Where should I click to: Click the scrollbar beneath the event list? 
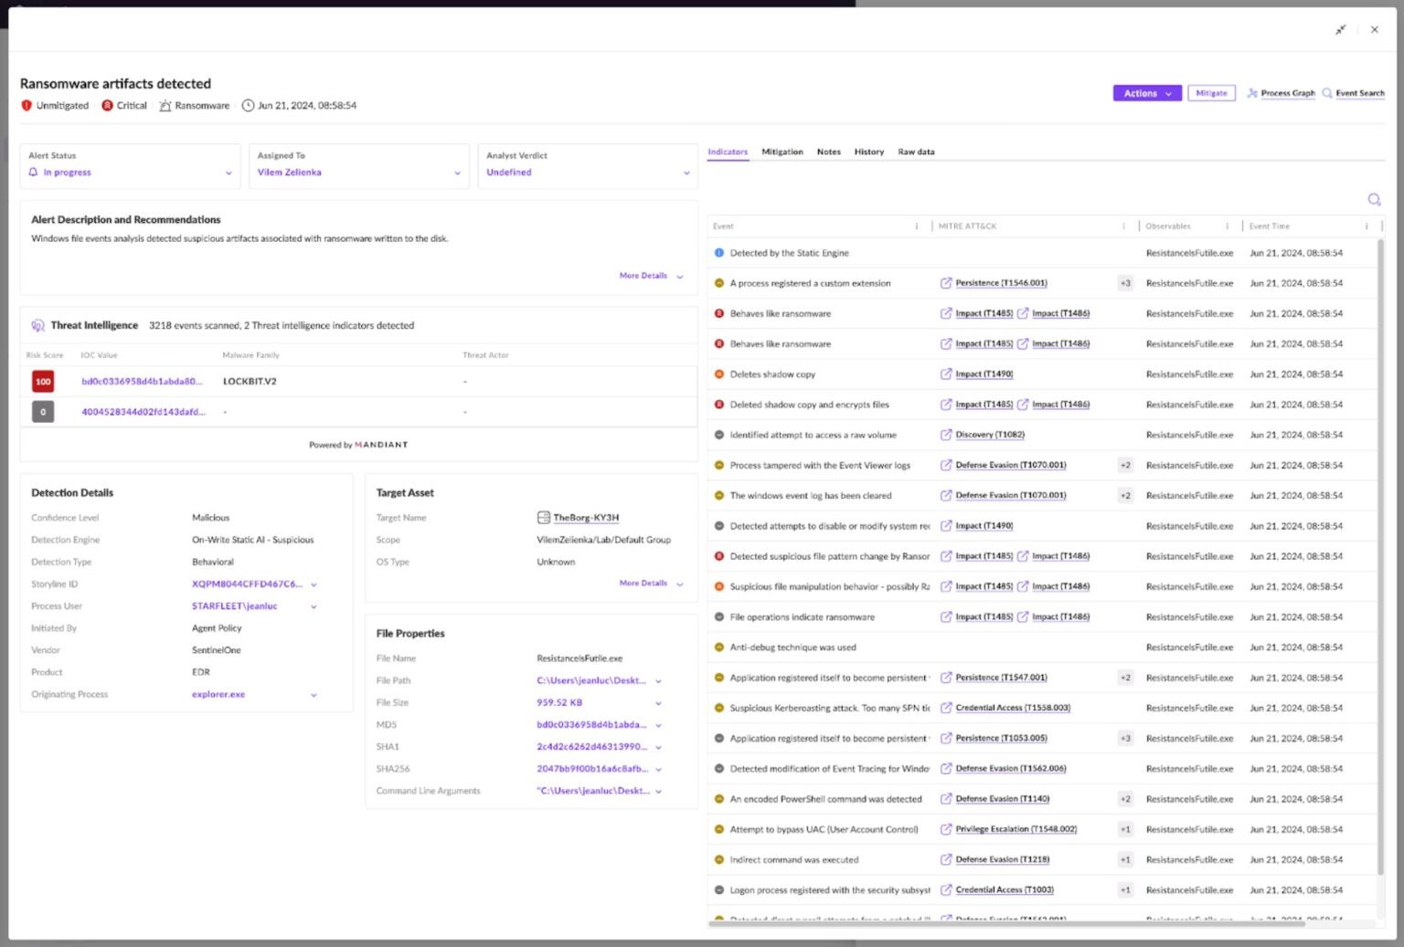click(1005, 922)
